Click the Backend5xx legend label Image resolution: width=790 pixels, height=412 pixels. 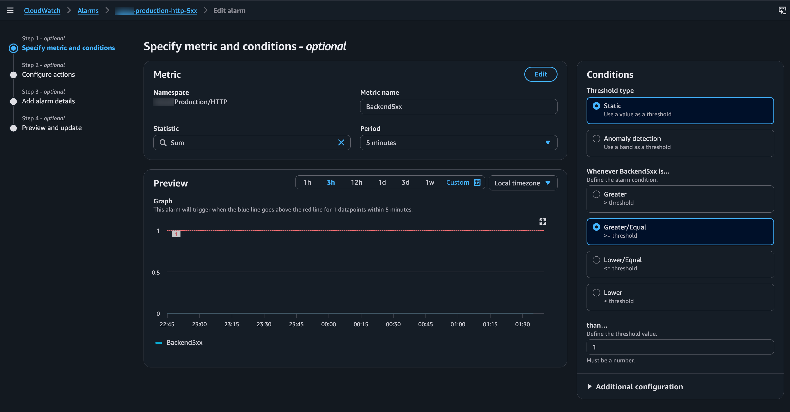[184, 343]
